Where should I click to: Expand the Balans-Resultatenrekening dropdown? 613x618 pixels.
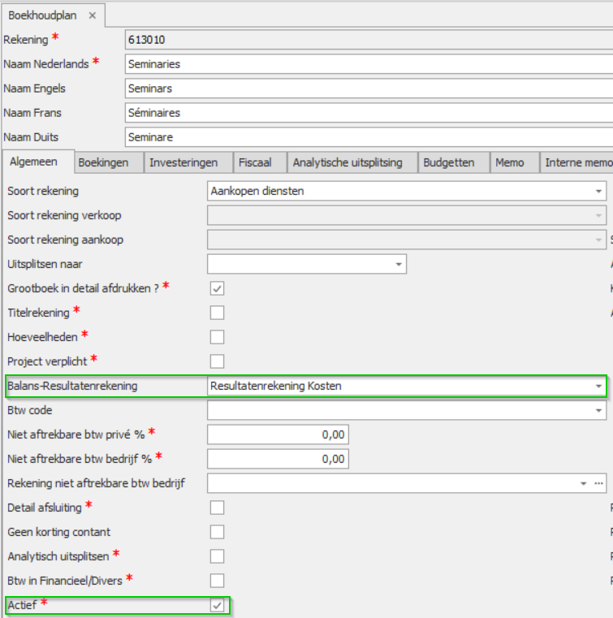tap(598, 387)
